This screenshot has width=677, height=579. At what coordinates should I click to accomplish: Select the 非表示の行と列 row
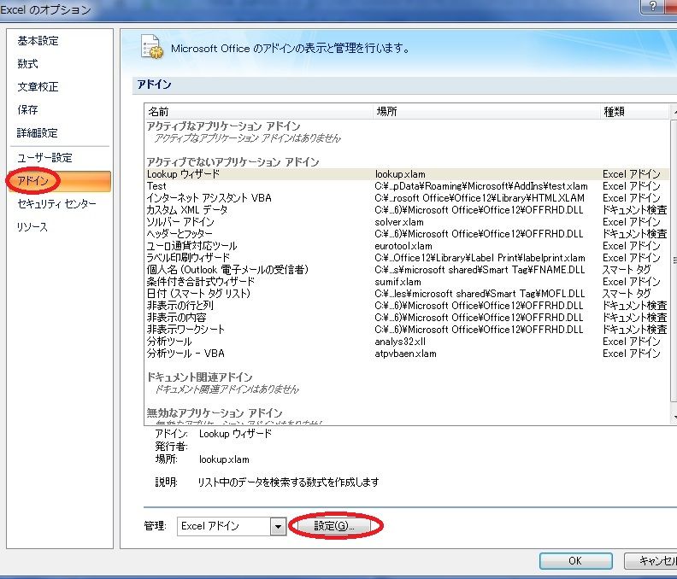point(407,306)
